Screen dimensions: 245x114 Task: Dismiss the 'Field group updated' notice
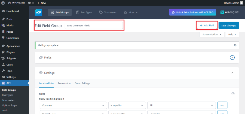(235, 45)
